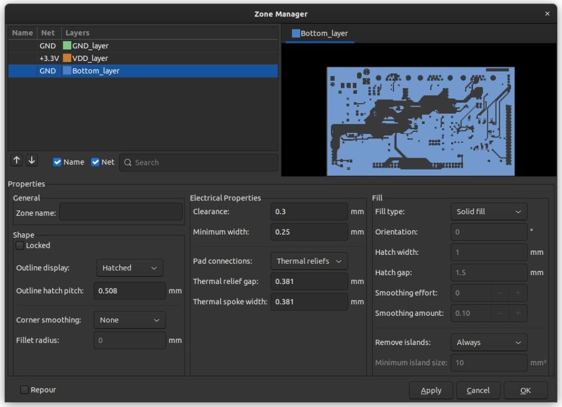
Task: Open the Pad connections dropdown
Action: pos(308,261)
